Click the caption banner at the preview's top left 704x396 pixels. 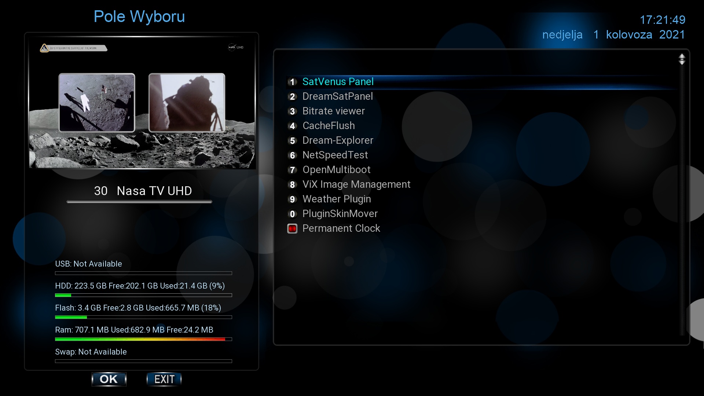tap(73, 48)
